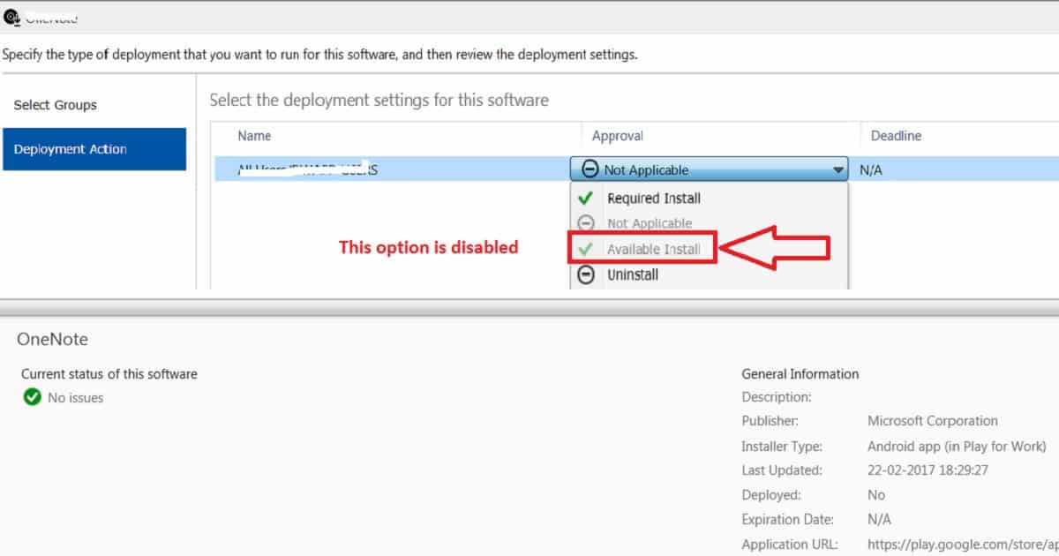This screenshot has height=556, width=1059.
Task: Choose Not Applicable in the dropdown list
Action: pos(650,224)
